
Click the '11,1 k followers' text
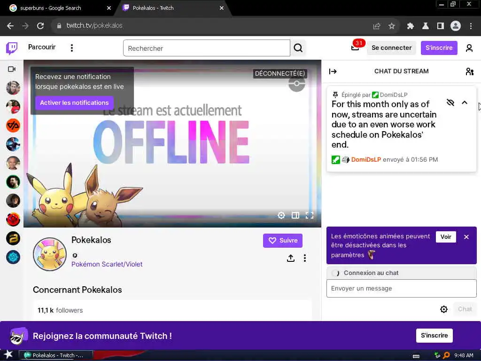coord(60,310)
